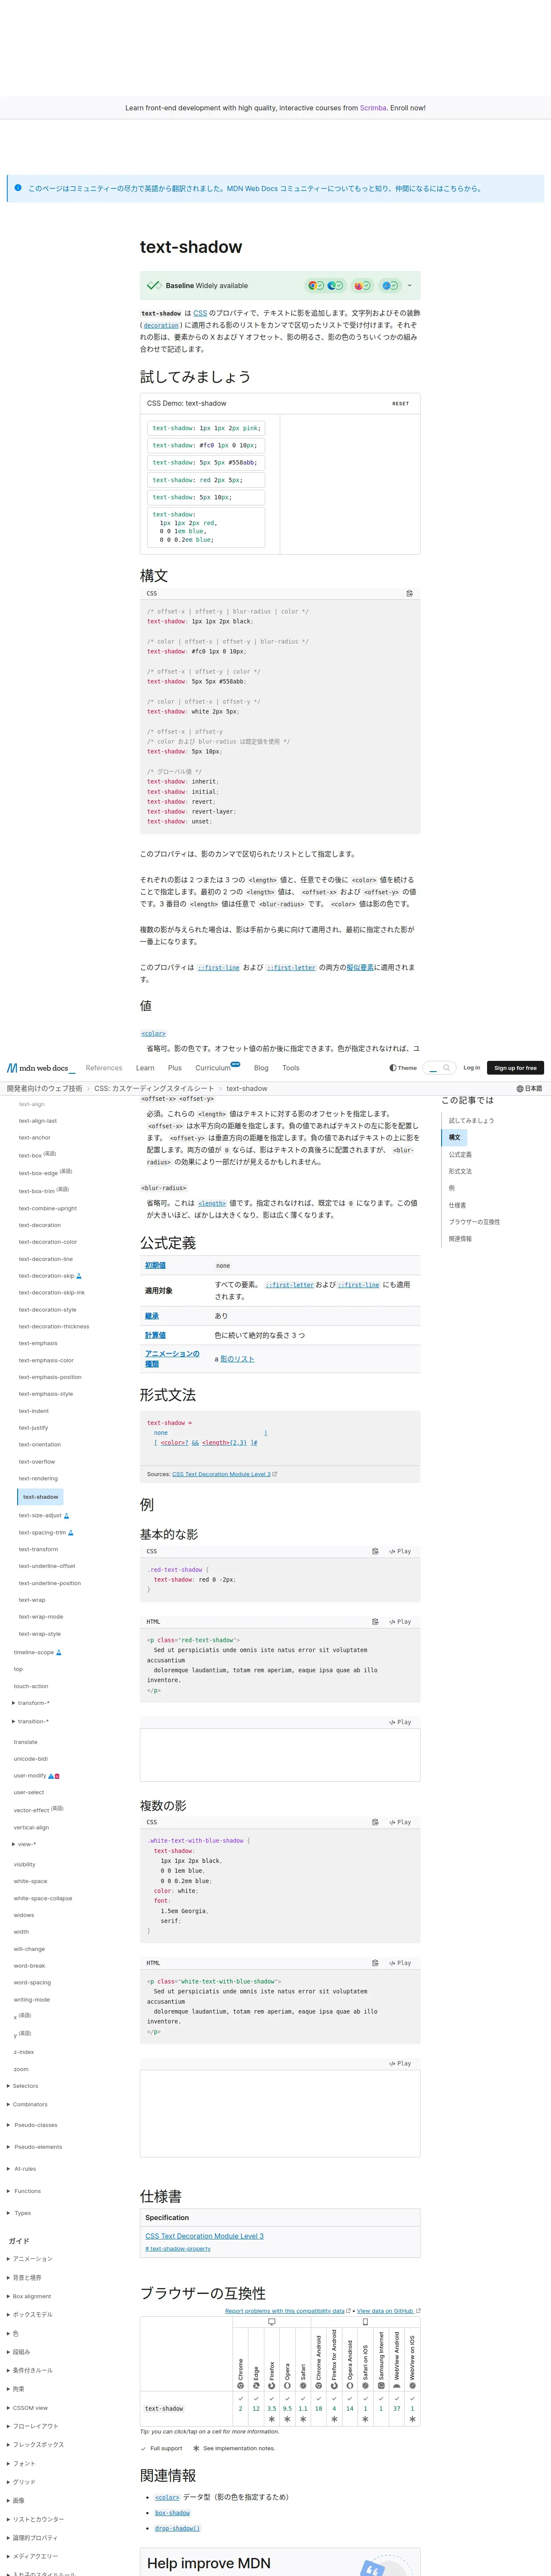Copy the .red-text-shadow CSS code
The height and width of the screenshot is (2576, 551).
[376, 1551]
